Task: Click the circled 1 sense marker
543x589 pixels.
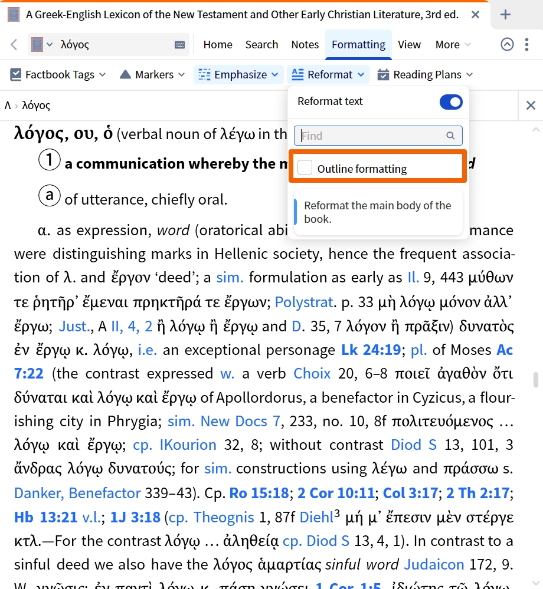Action: (x=50, y=160)
